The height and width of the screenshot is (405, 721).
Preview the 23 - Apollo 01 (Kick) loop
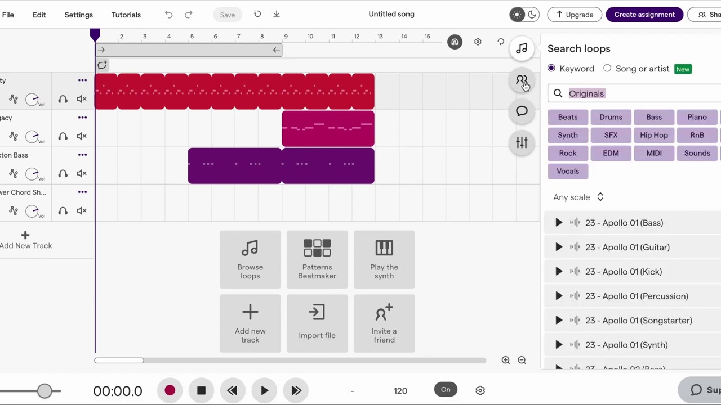tap(559, 271)
